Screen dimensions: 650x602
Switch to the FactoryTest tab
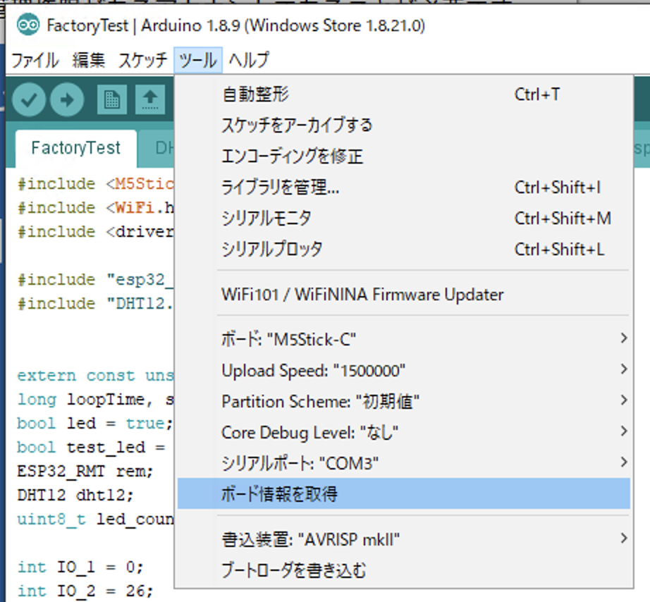click(x=76, y=149)
